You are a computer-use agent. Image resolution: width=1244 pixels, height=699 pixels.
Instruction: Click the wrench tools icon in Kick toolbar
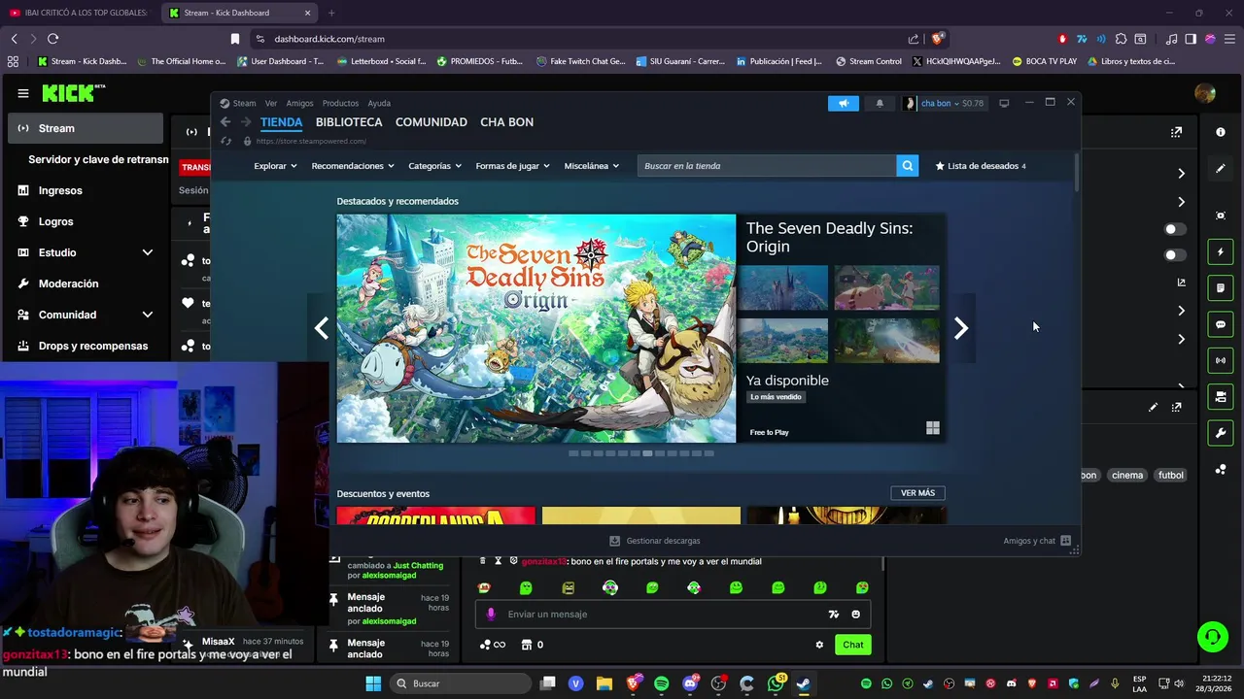click(1221, 432)
